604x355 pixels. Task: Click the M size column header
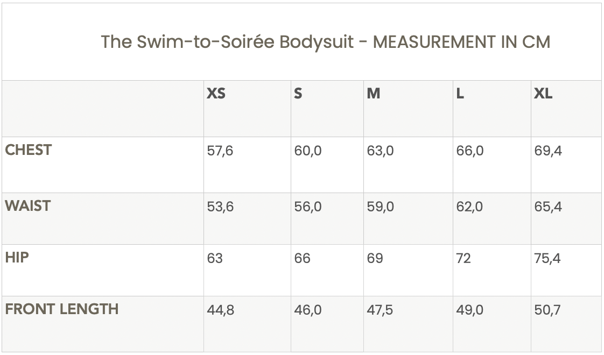pos(374,94)
